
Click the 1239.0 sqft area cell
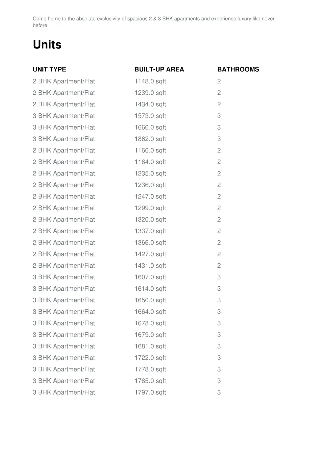[150, 93]
